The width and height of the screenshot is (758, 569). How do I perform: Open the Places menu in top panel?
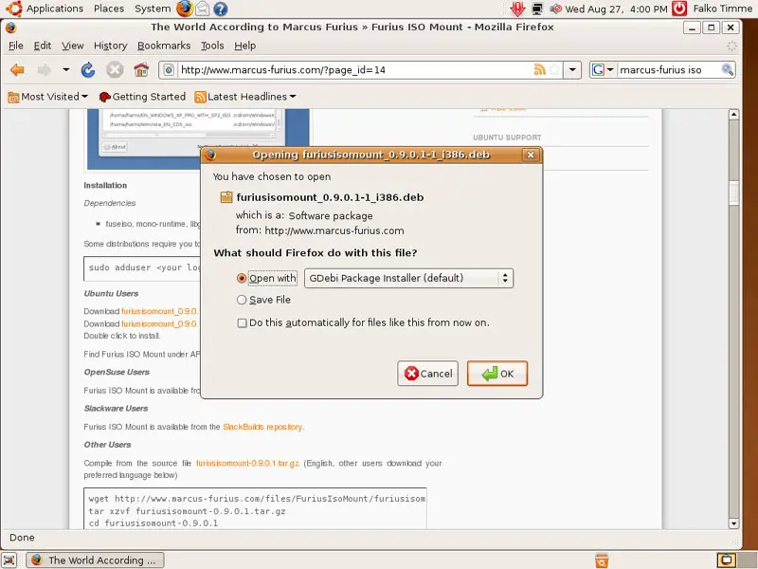coord(109,9)
